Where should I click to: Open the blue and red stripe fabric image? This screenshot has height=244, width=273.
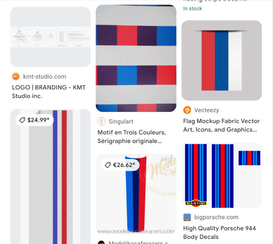50,177
